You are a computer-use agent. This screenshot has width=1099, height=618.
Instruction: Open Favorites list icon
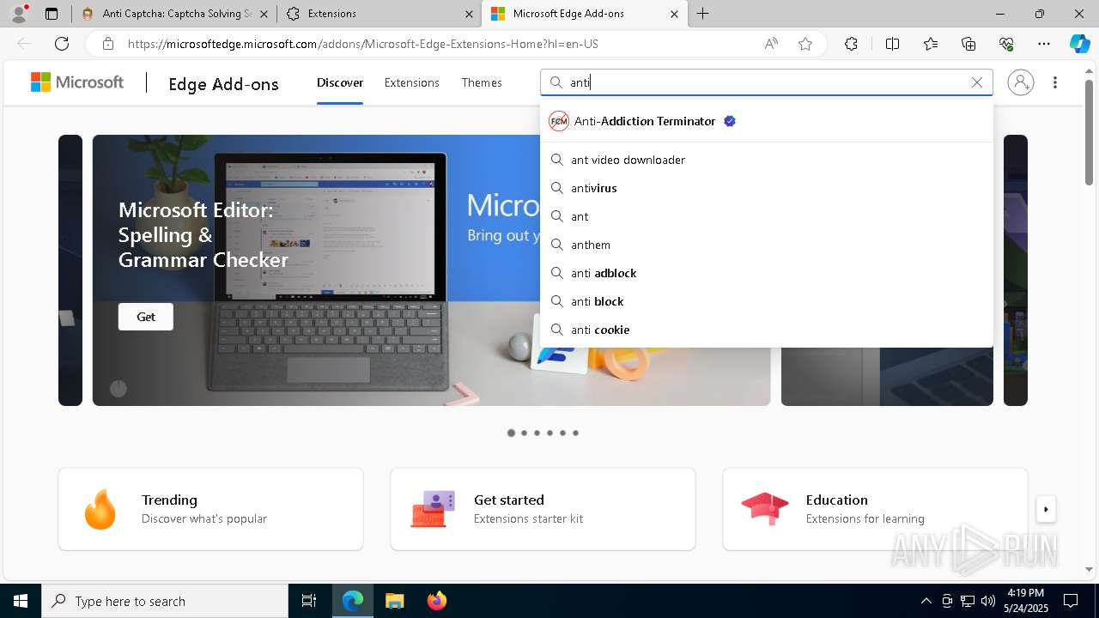931,44
